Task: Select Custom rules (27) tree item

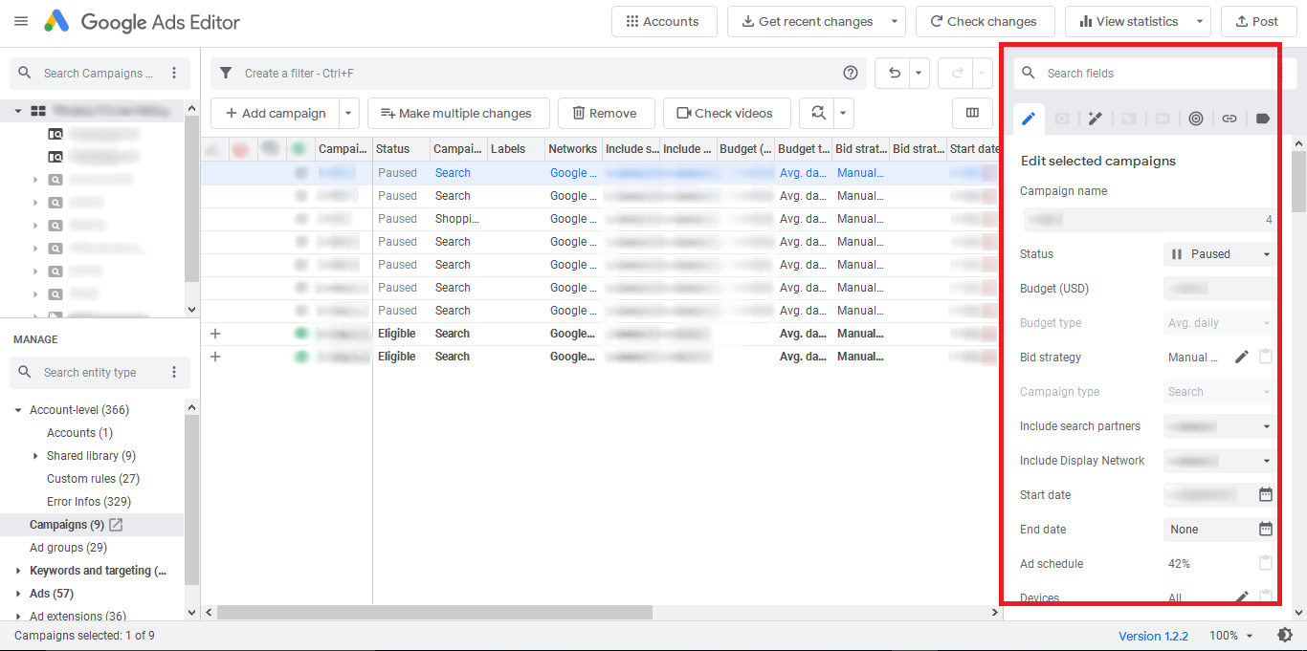Action: tap(93, 479)
